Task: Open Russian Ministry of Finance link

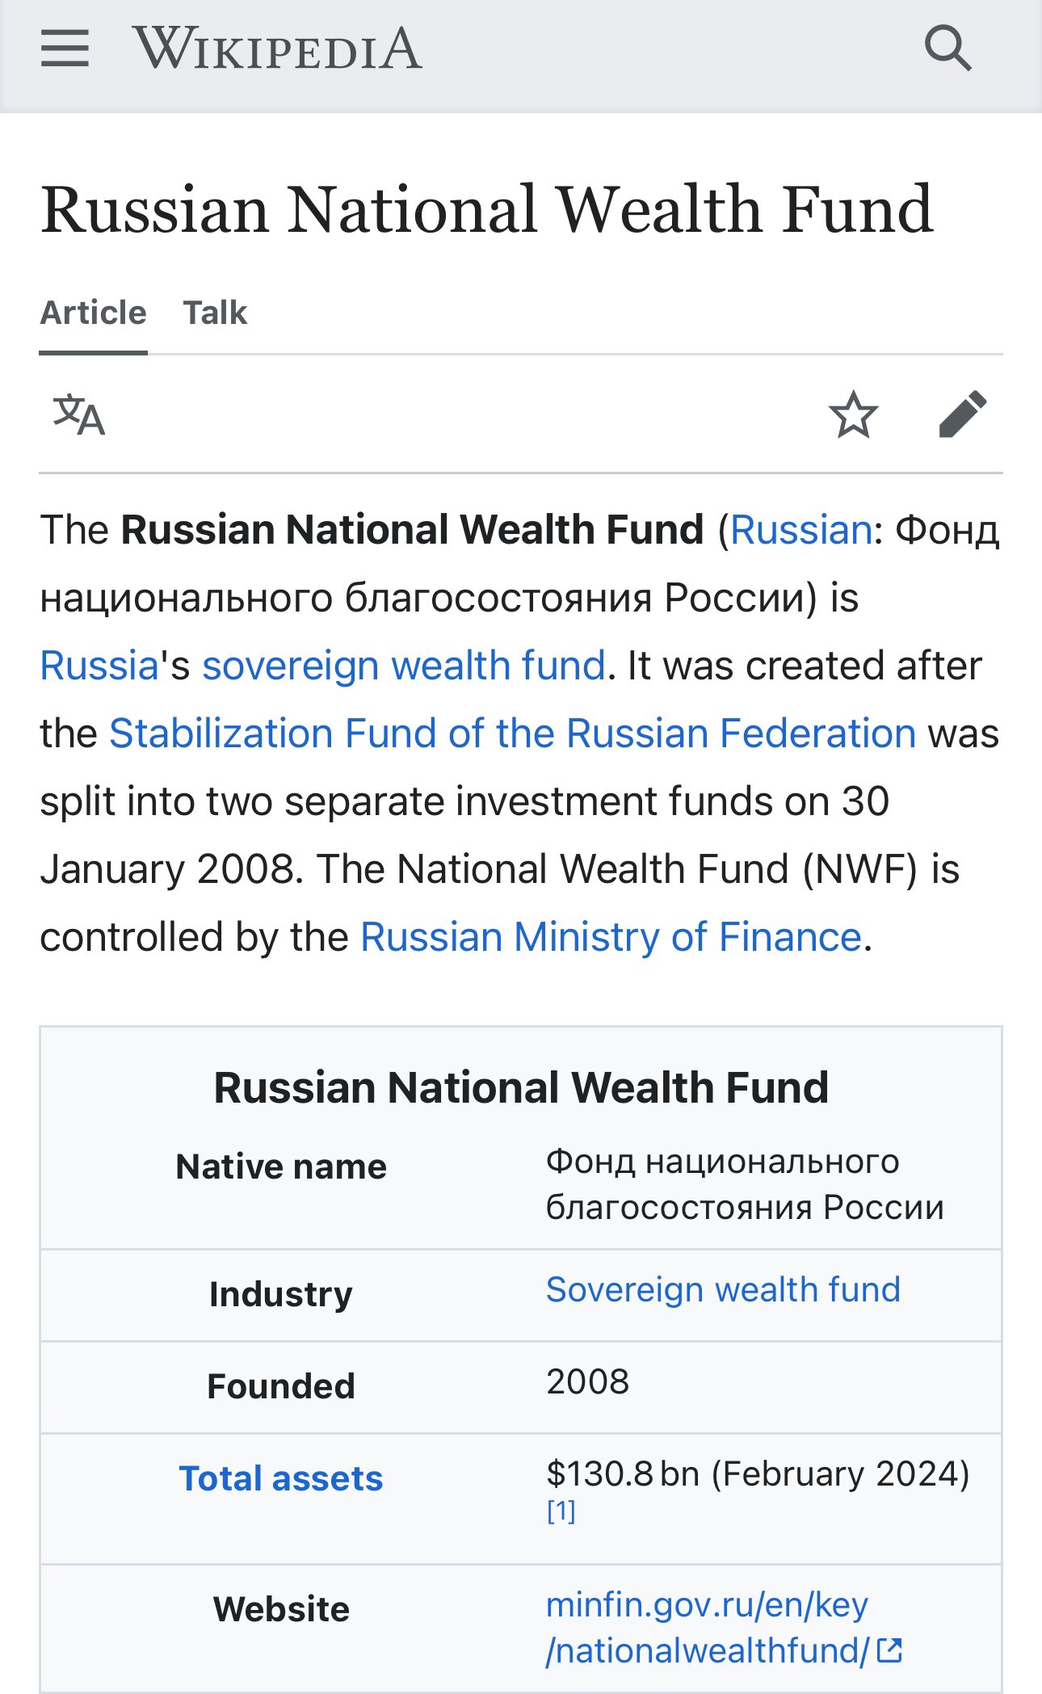Action: tap(611, 938)
